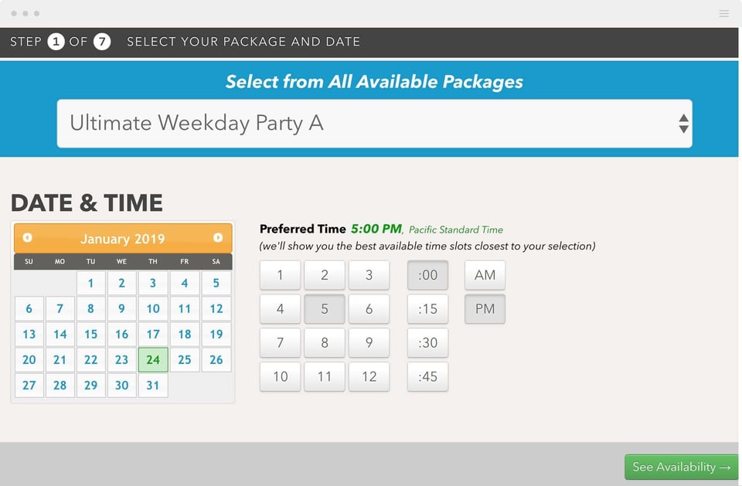Choose :15 minutes option
Image resolution: width=742 pixels, height=486 pixels.
(427, 309)
